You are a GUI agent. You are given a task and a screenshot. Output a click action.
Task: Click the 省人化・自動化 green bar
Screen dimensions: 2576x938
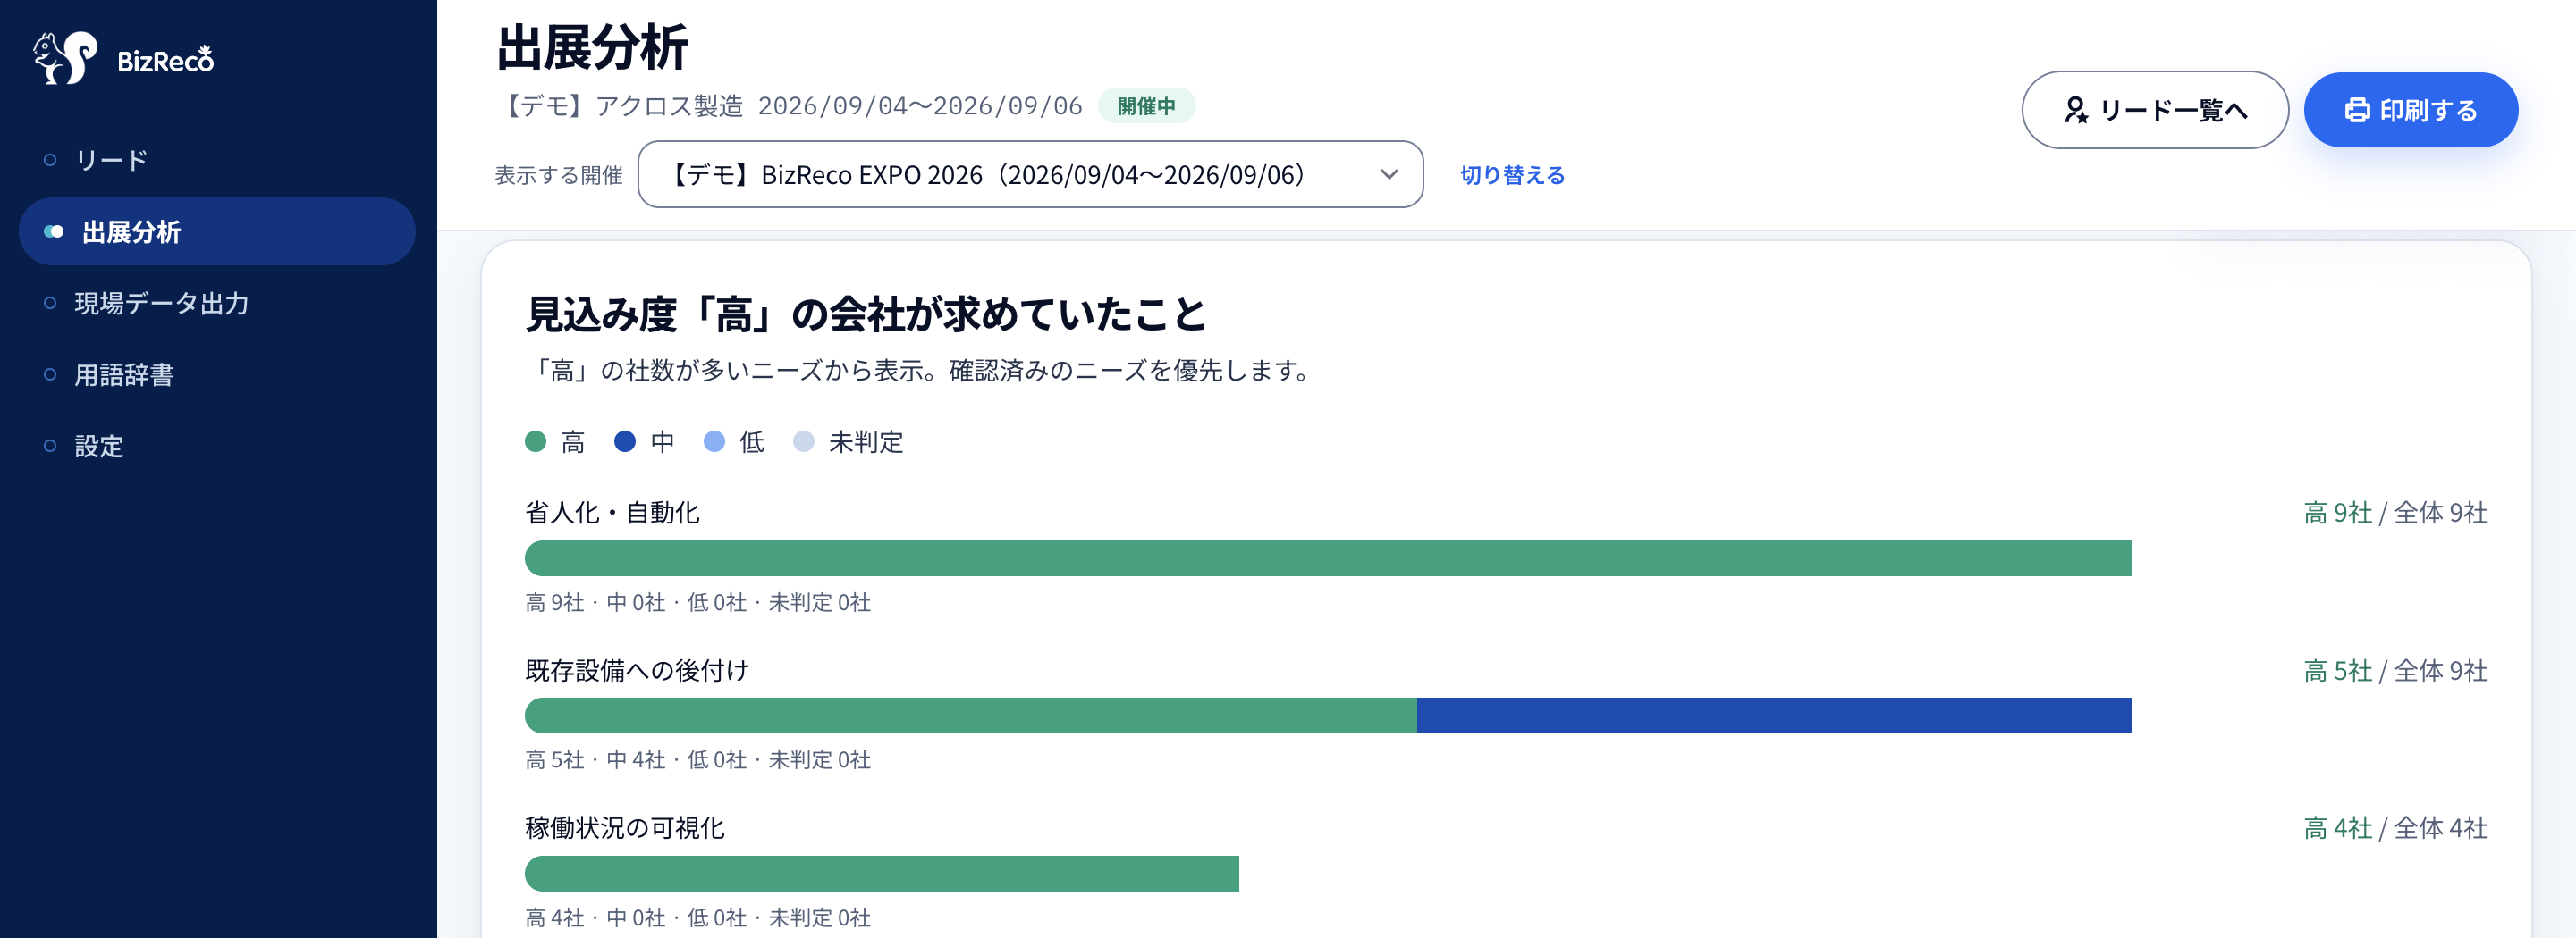point(1328,558)
